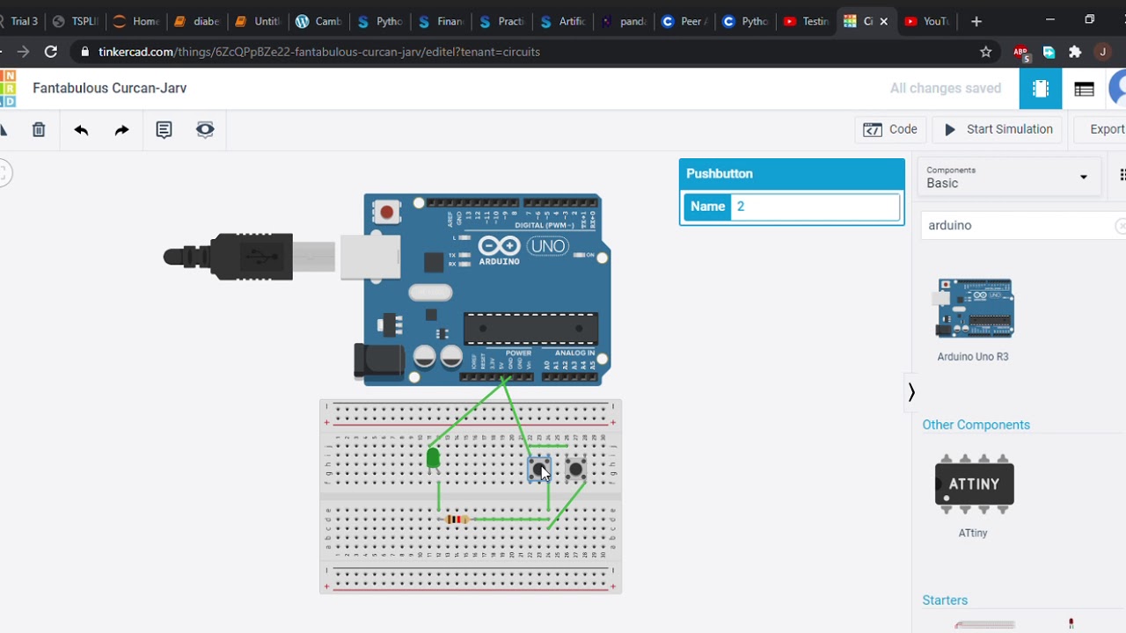Image resolution: width=1126 pixels, height=633 pixels.
Task: Open the Components Basic dropdown
Action: tap(1007, 177)
